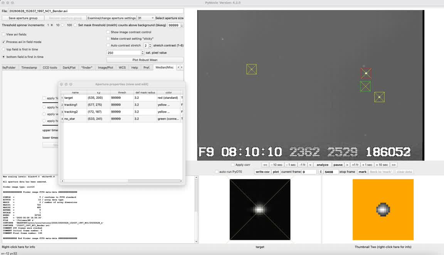Viewport: 444px width, 255px height.
Task: Advance by +1 sec
Action: (367, 165)
